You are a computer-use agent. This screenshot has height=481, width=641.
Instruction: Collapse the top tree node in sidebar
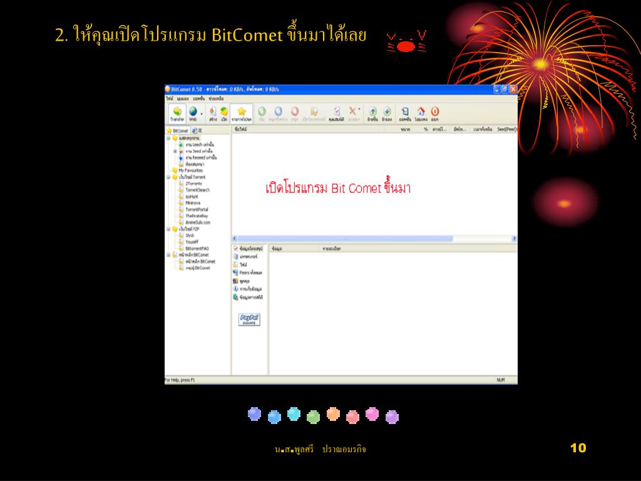click(x=168, y=138)
